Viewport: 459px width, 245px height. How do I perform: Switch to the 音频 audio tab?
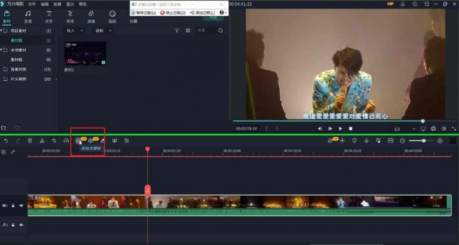pos(27,17)
